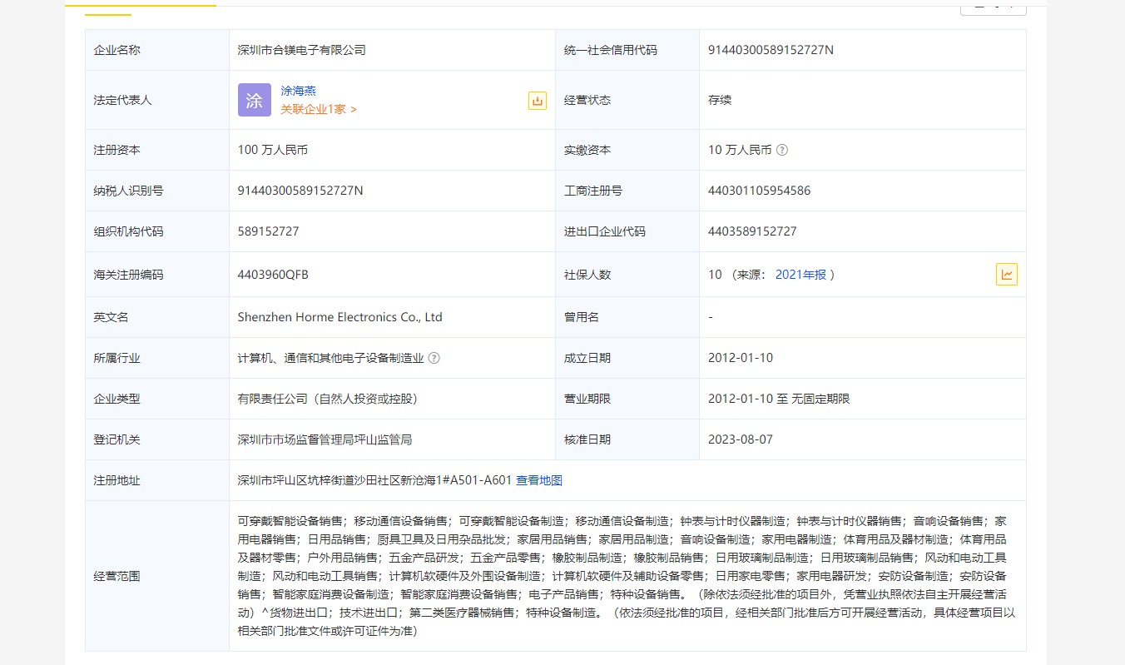The image size is (1125, 665).
Task: Select taxpayer ID in 纳税人识别号 row
Action: tap(300, 191)
